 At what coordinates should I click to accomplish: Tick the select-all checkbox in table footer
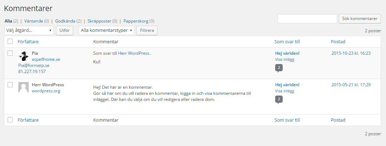click(x=10, y=120)
